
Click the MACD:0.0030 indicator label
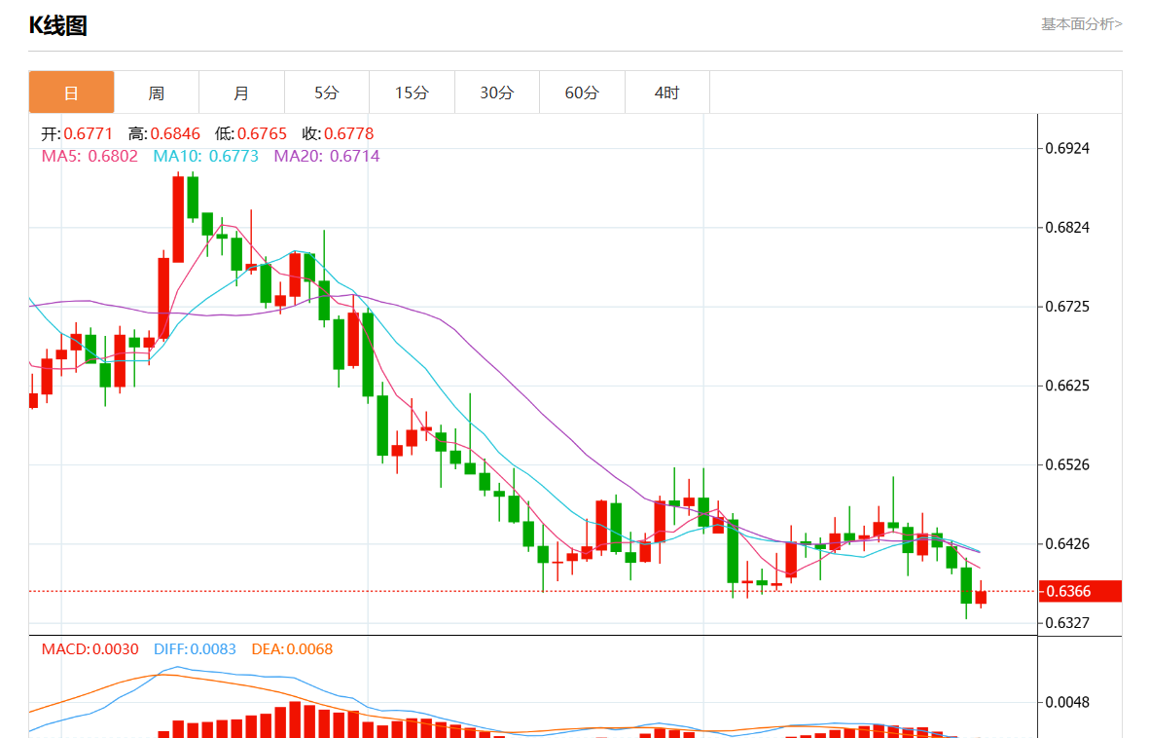tap(90, 649)
